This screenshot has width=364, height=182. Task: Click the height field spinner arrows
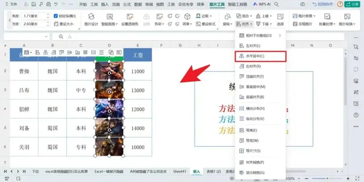point(48,16)
